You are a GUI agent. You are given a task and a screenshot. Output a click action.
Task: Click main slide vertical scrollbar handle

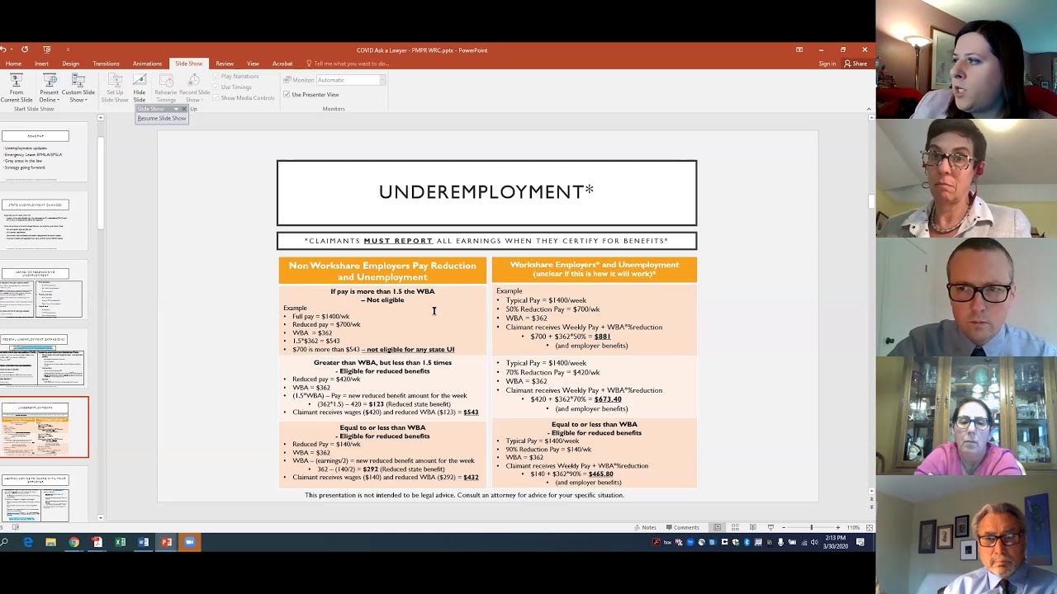(872, 201)
